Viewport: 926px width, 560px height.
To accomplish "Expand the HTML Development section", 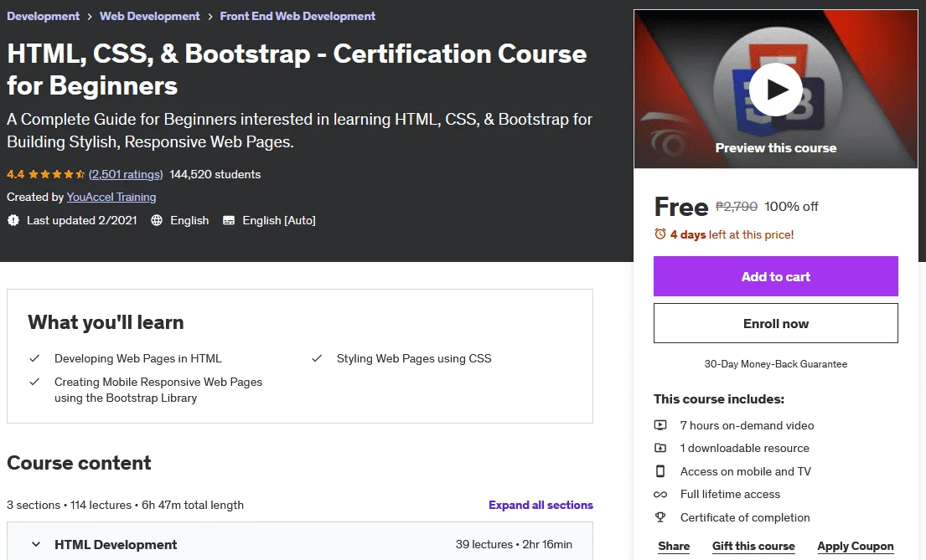I will click(300, 544).
